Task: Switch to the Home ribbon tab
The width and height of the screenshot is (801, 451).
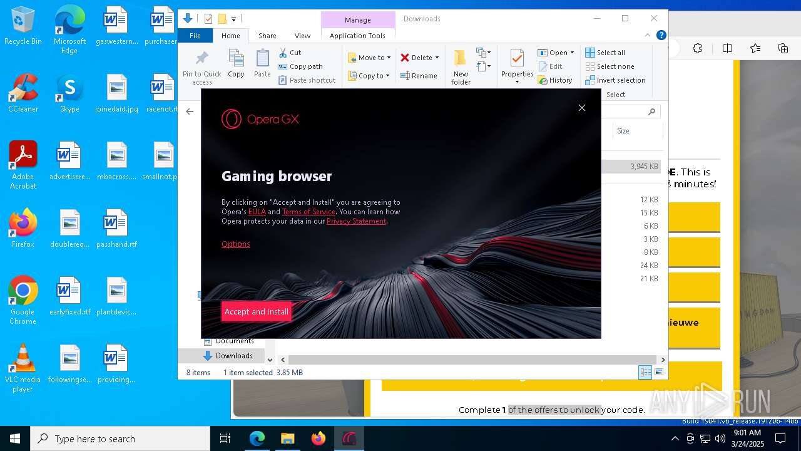Action: click(230, 36)
